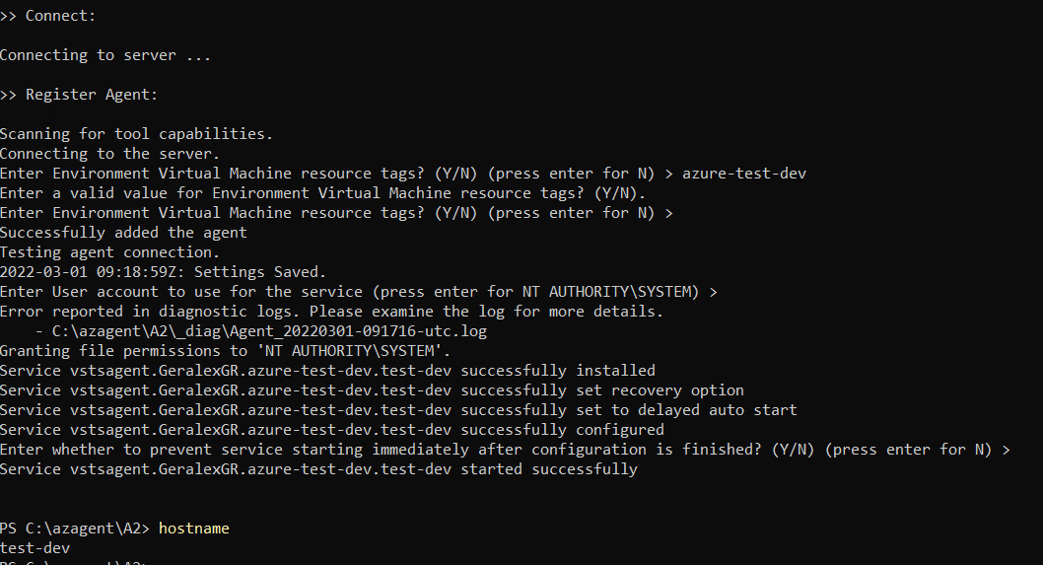The width and height of the screenshot is (1043, 565).
Task: Click the prevent service starting immediately prompt
Action: (505, 450)
